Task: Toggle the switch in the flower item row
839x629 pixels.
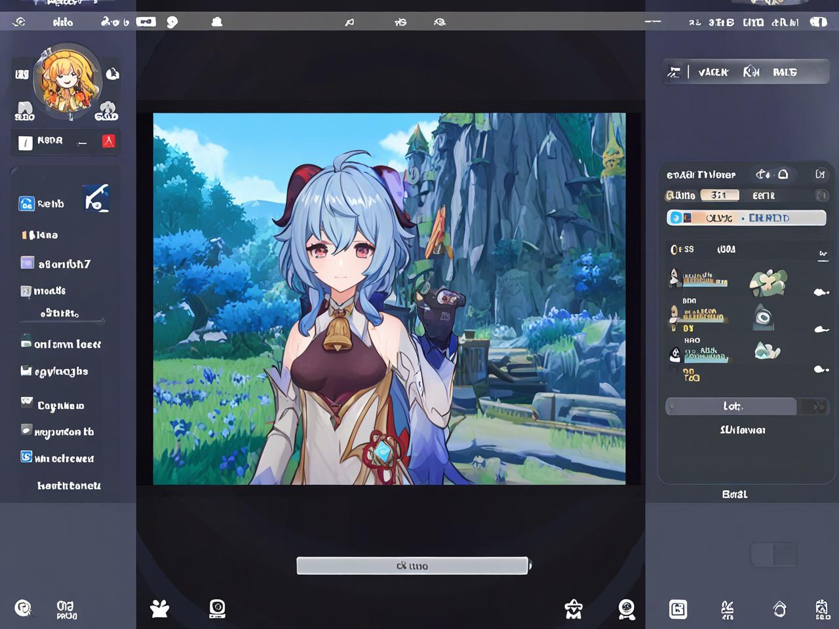Action: (821, 292)
